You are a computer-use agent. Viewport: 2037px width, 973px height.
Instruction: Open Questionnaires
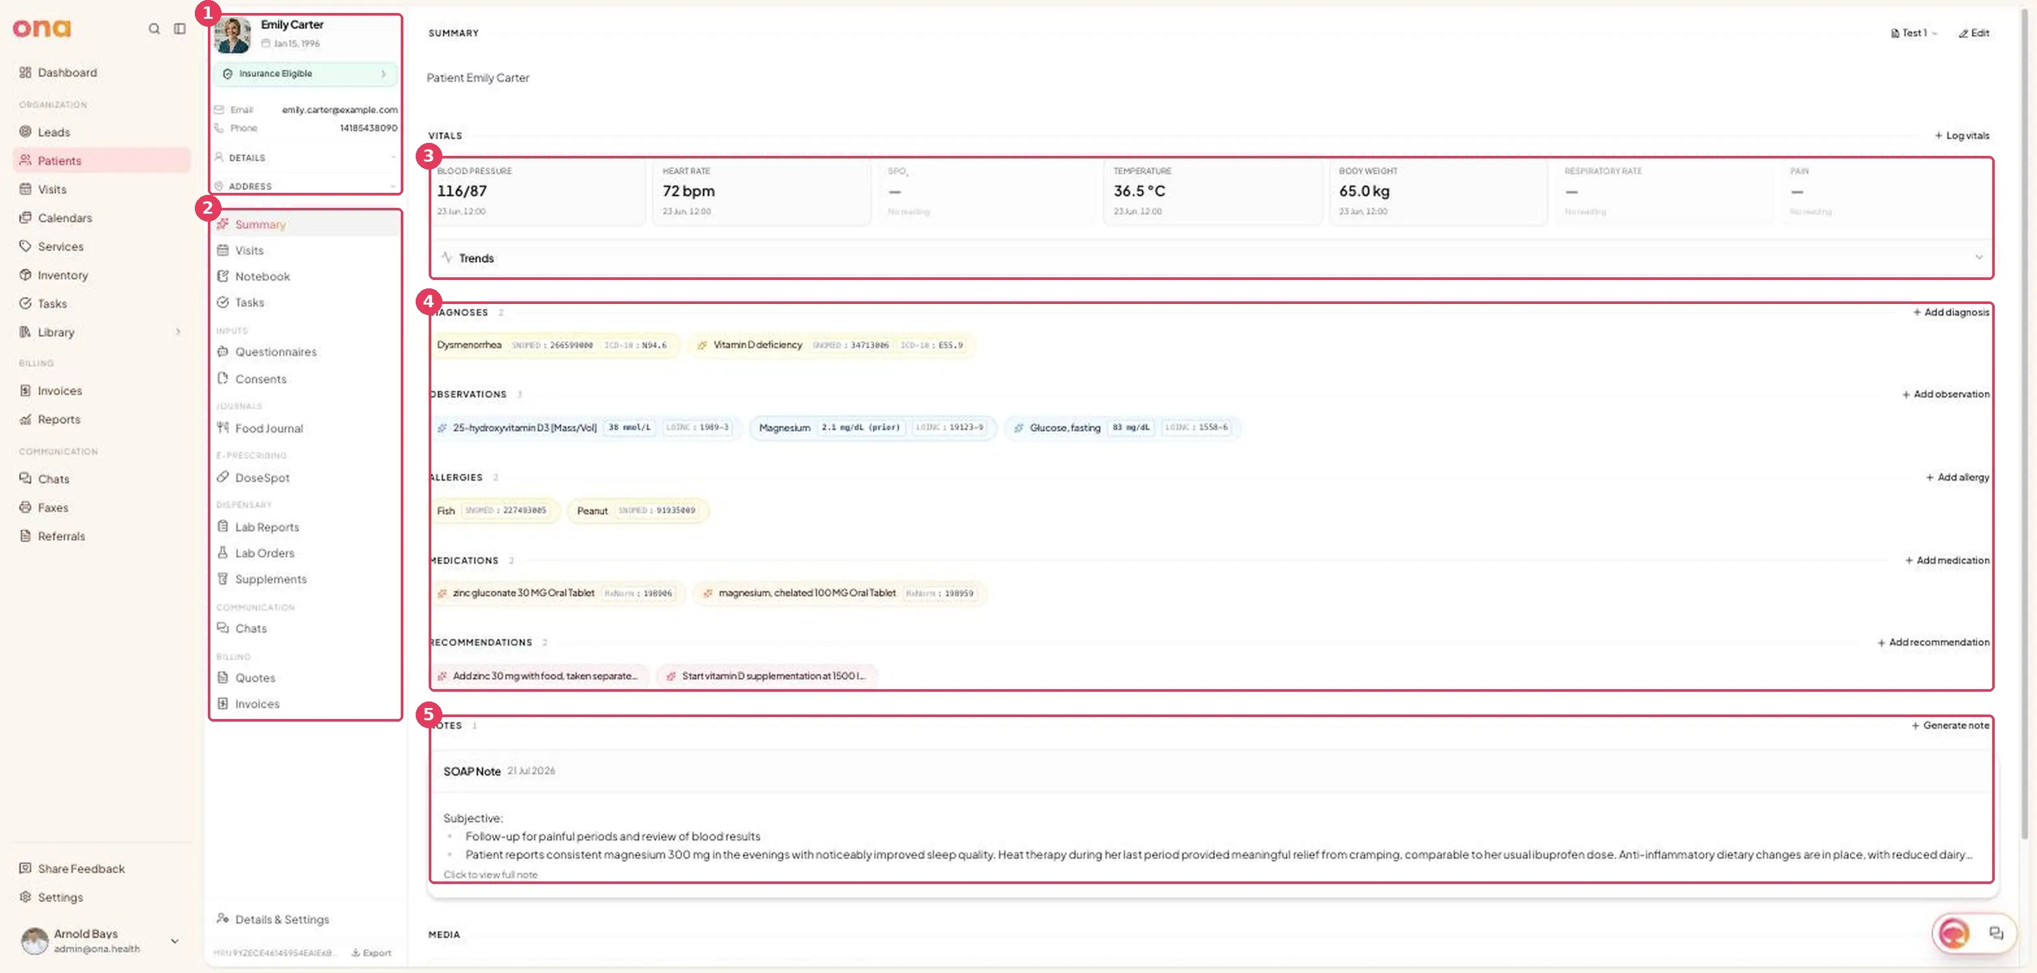tap(305, 351)
